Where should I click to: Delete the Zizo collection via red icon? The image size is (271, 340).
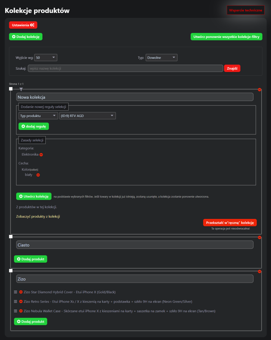point(260,271)
